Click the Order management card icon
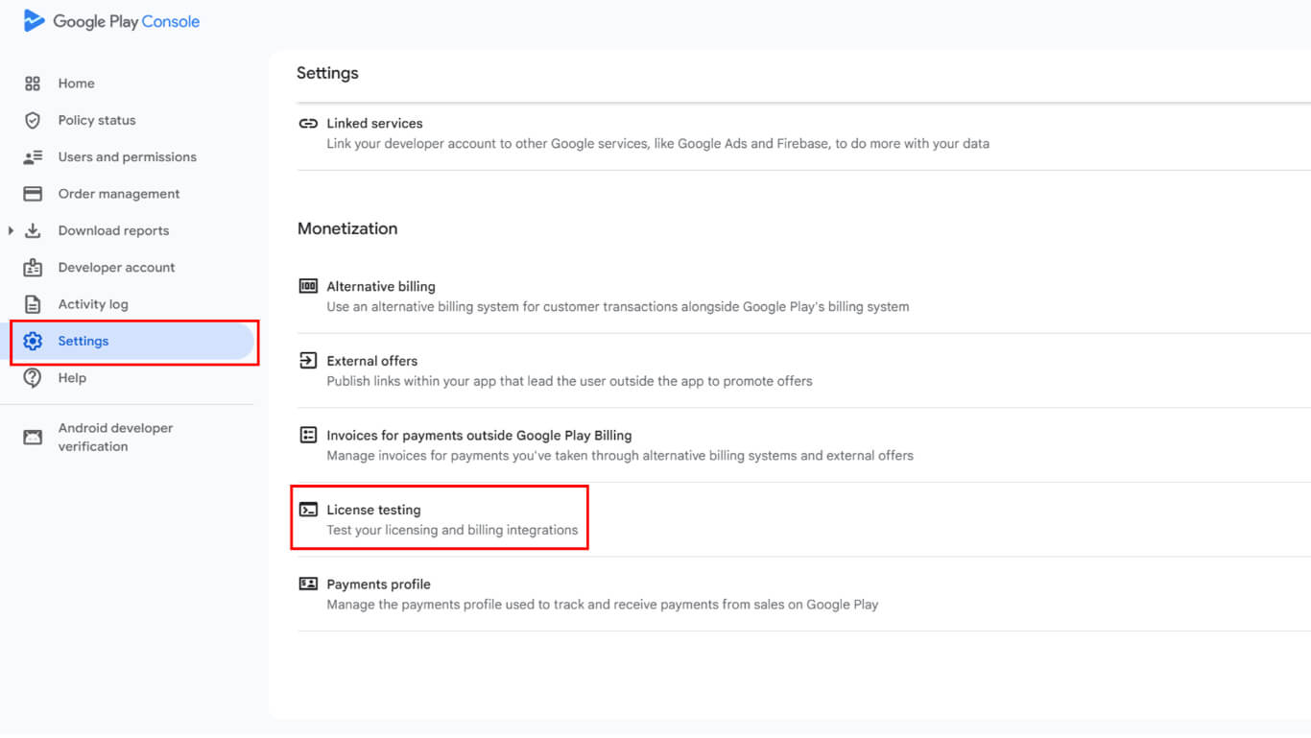This screenshot has width=1311, height=738. [x=33, y=194]
